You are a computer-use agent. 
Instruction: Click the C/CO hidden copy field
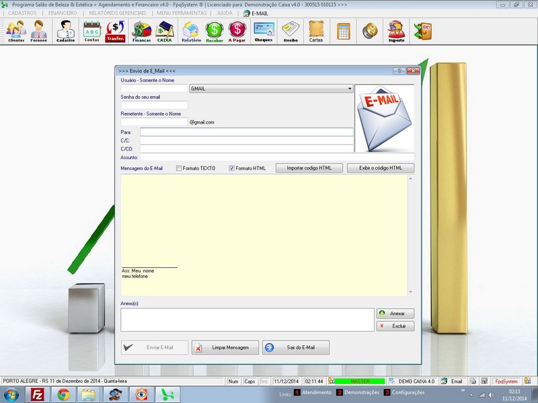[246, 148]
